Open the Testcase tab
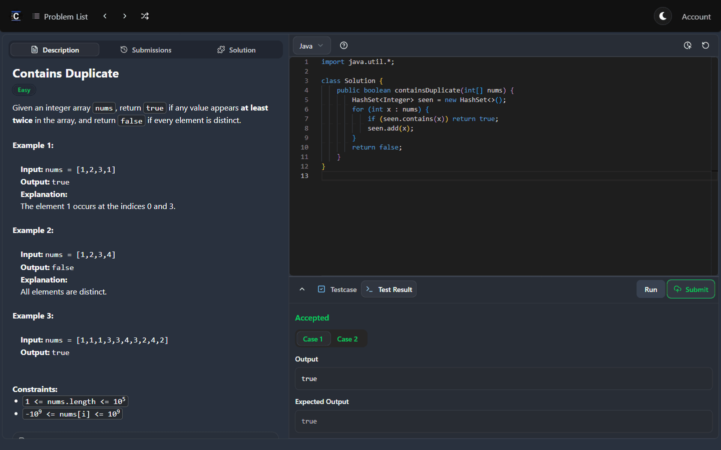 (337, 289)
